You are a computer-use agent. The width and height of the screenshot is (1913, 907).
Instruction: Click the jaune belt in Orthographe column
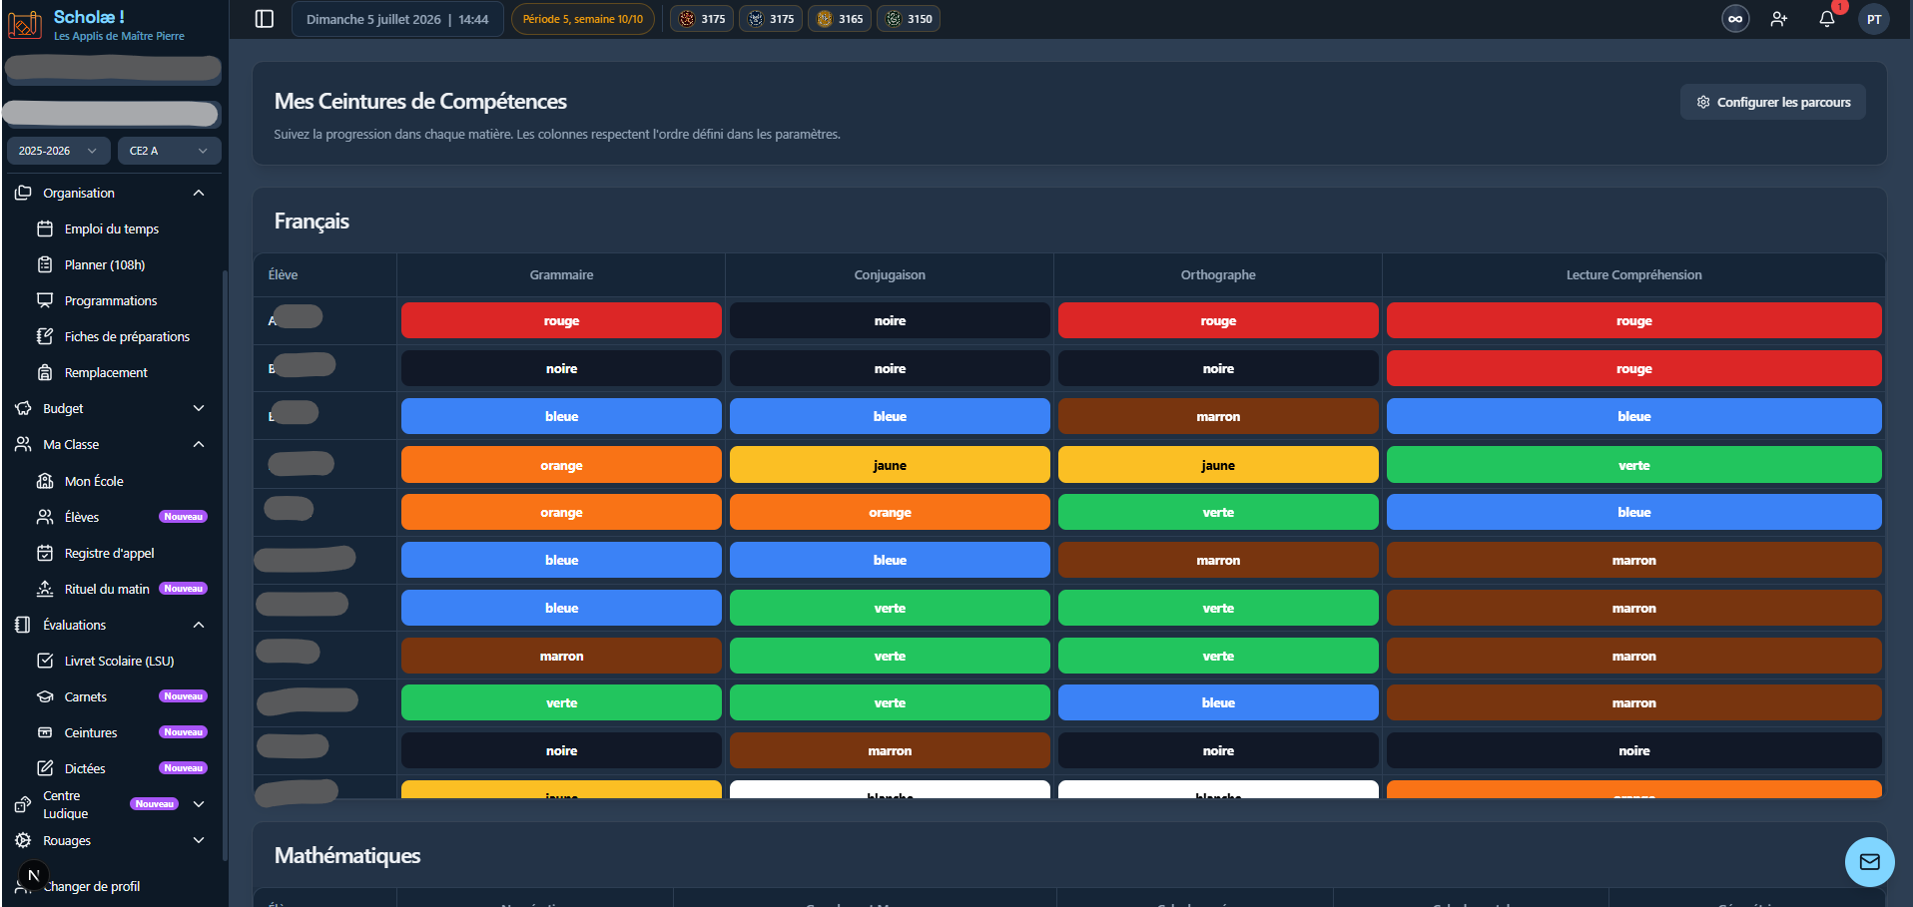point(1218,465)
